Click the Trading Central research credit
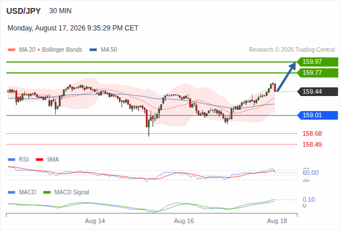This screenshot has width=340, height=230. pos(292,50)
